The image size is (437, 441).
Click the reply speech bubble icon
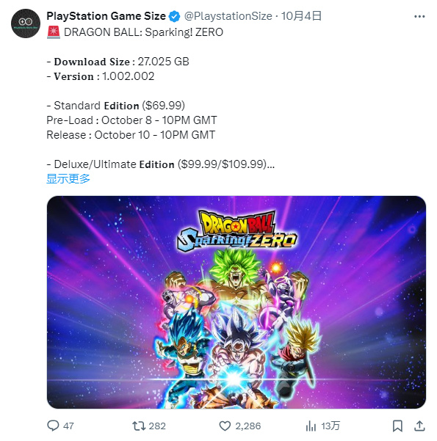(x=53, y=426)
